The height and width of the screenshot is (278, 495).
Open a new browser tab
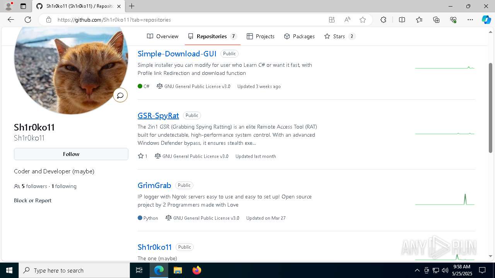(x=132, y=6)
